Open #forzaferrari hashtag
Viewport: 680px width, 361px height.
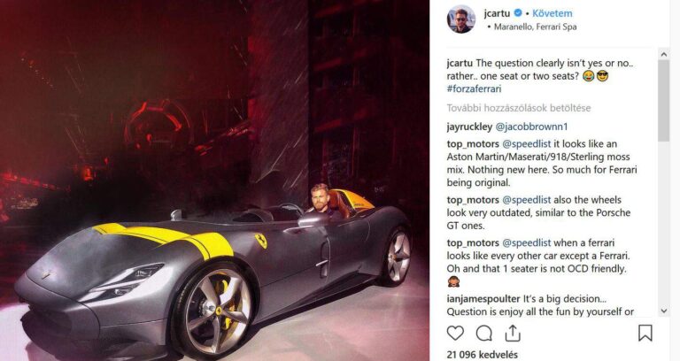[x=474, y=88]
